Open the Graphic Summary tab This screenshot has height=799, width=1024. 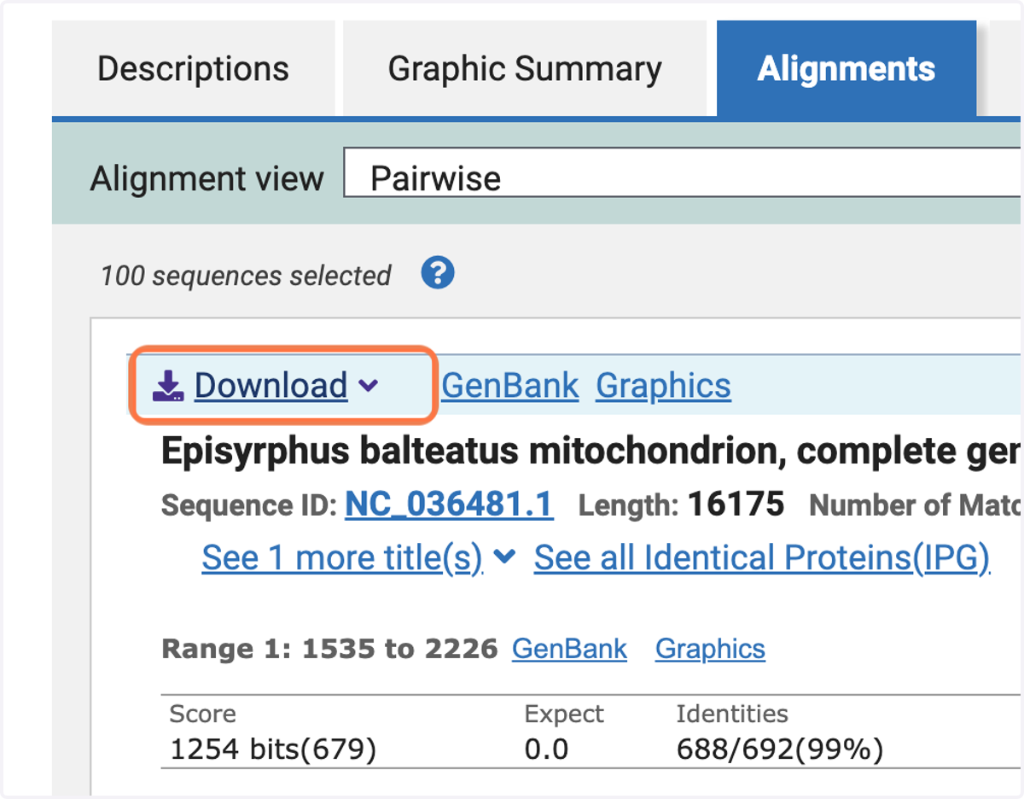pyautogui.click(x=525, y=68)
